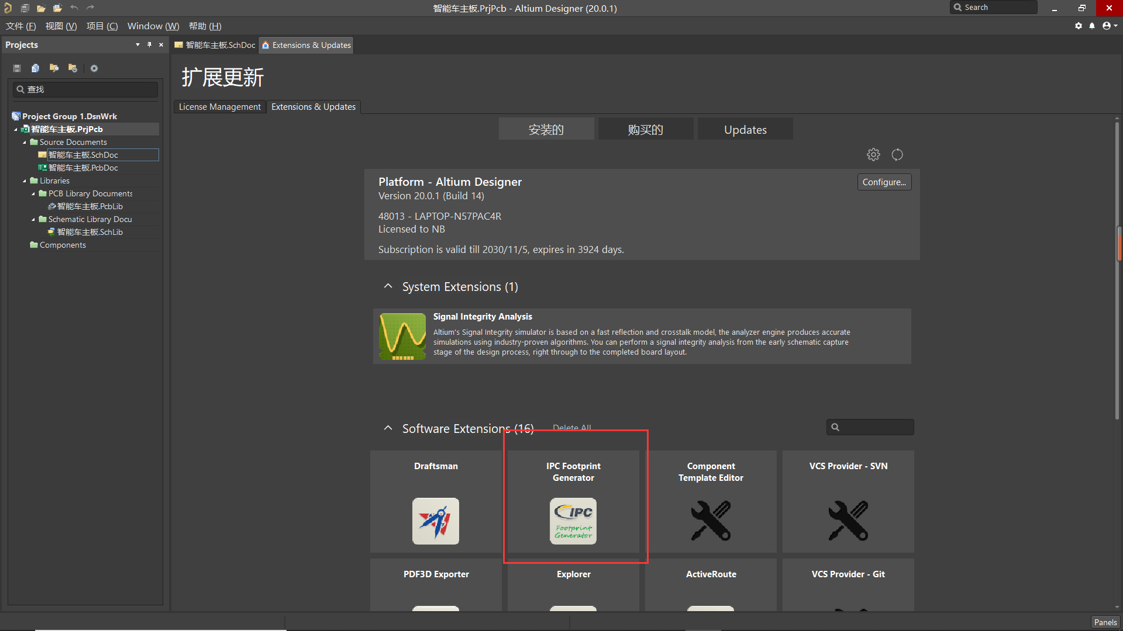Click the Configure... button

[x=884, y=182]
